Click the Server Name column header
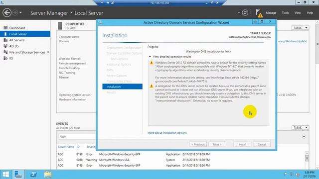 coord(66,147)
